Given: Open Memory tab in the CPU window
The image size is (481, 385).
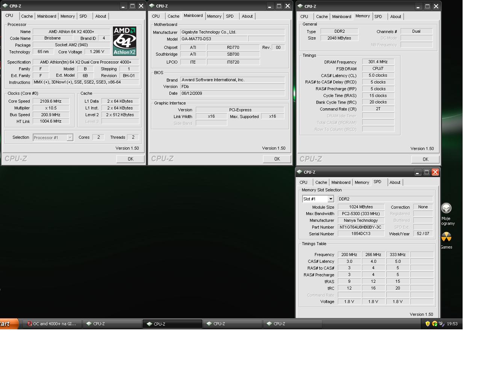Looking at the screenshot, I should (68, 16).
